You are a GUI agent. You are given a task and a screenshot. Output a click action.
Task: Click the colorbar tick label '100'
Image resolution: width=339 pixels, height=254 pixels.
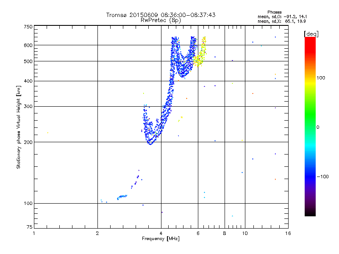click(x=321, y=78)
